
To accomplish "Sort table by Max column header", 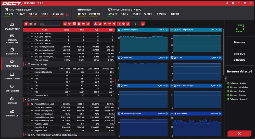I will [x=111, y=30].
